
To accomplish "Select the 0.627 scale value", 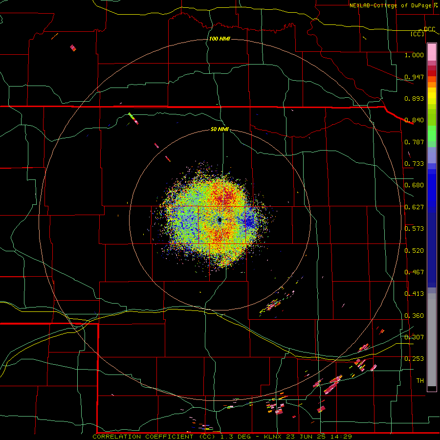I will 414,207.
